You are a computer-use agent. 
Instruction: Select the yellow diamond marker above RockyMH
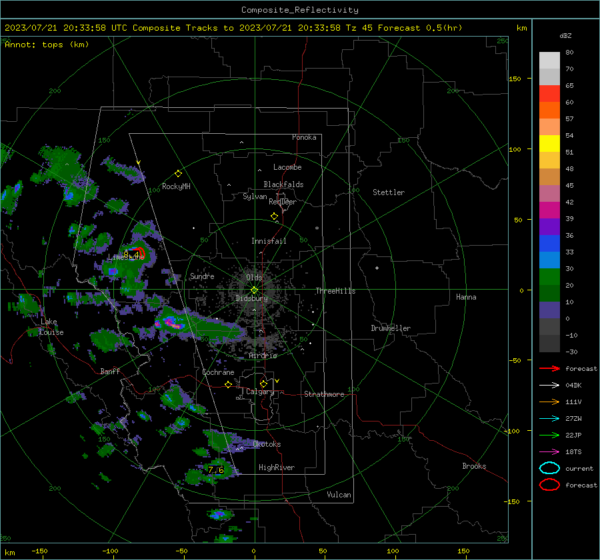[x=178, y=174]
